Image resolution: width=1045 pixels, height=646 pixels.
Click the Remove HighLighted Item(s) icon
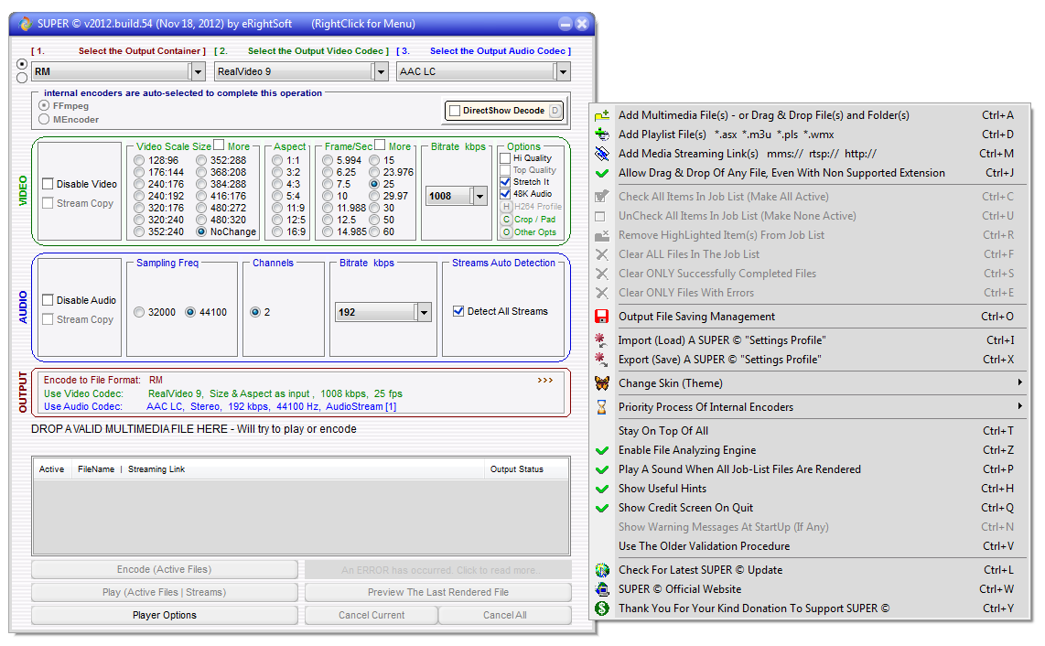click(602, 235)
